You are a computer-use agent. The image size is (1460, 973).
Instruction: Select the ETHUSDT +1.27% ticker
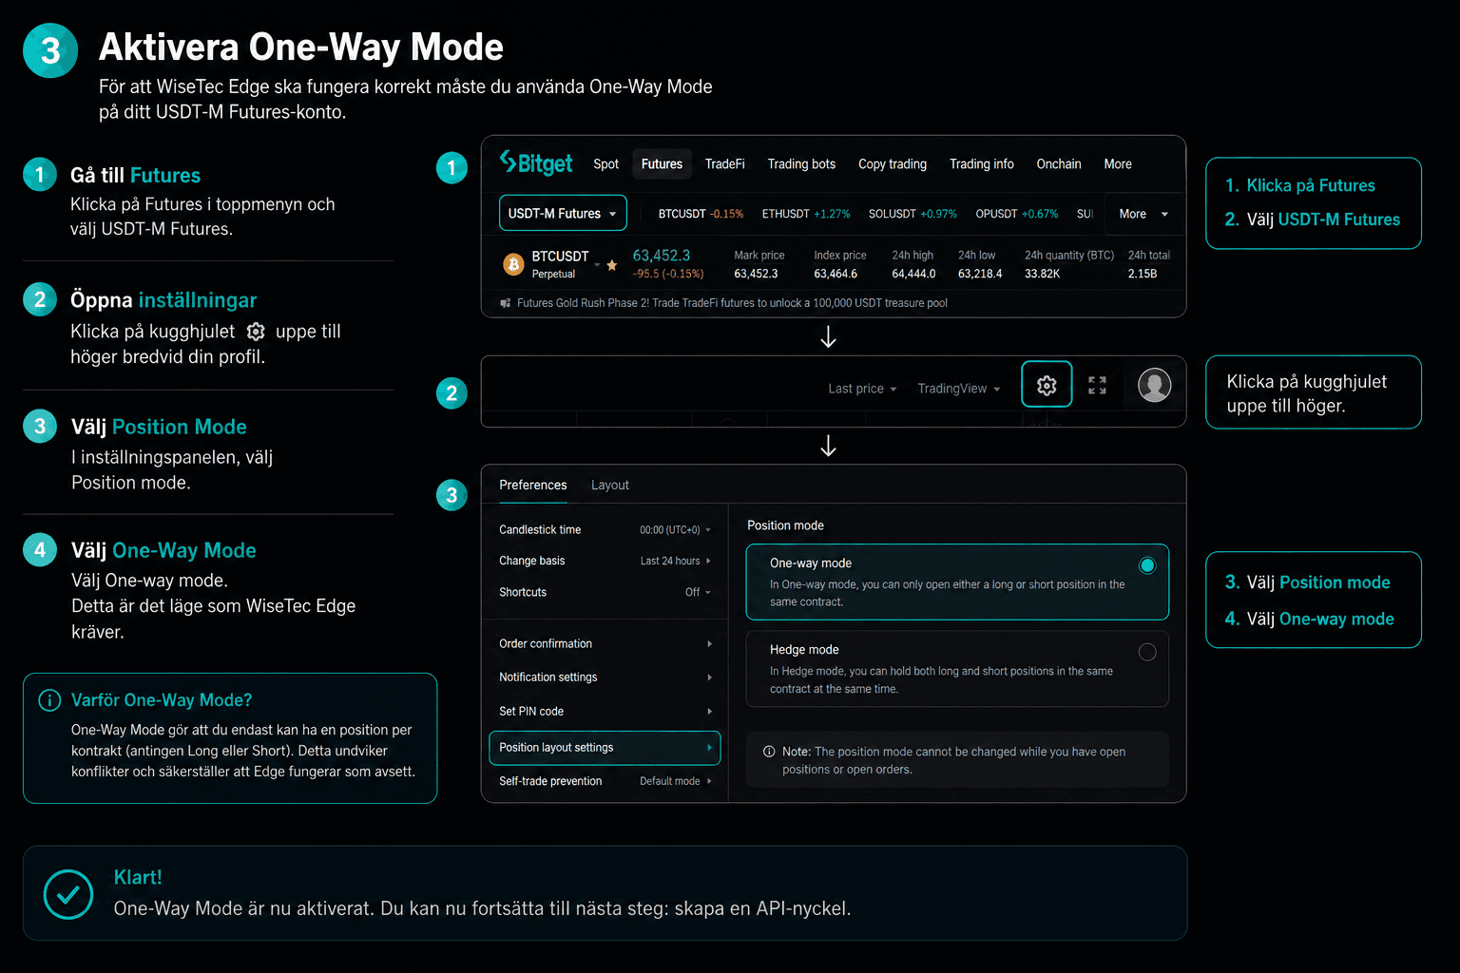tap(805, 214)
